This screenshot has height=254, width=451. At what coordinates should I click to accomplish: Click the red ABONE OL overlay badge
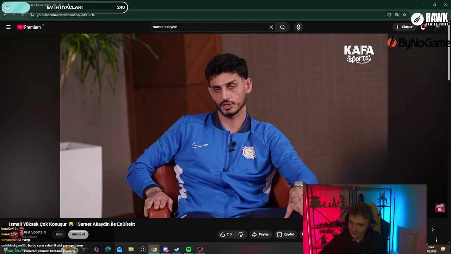coord(440,208)
